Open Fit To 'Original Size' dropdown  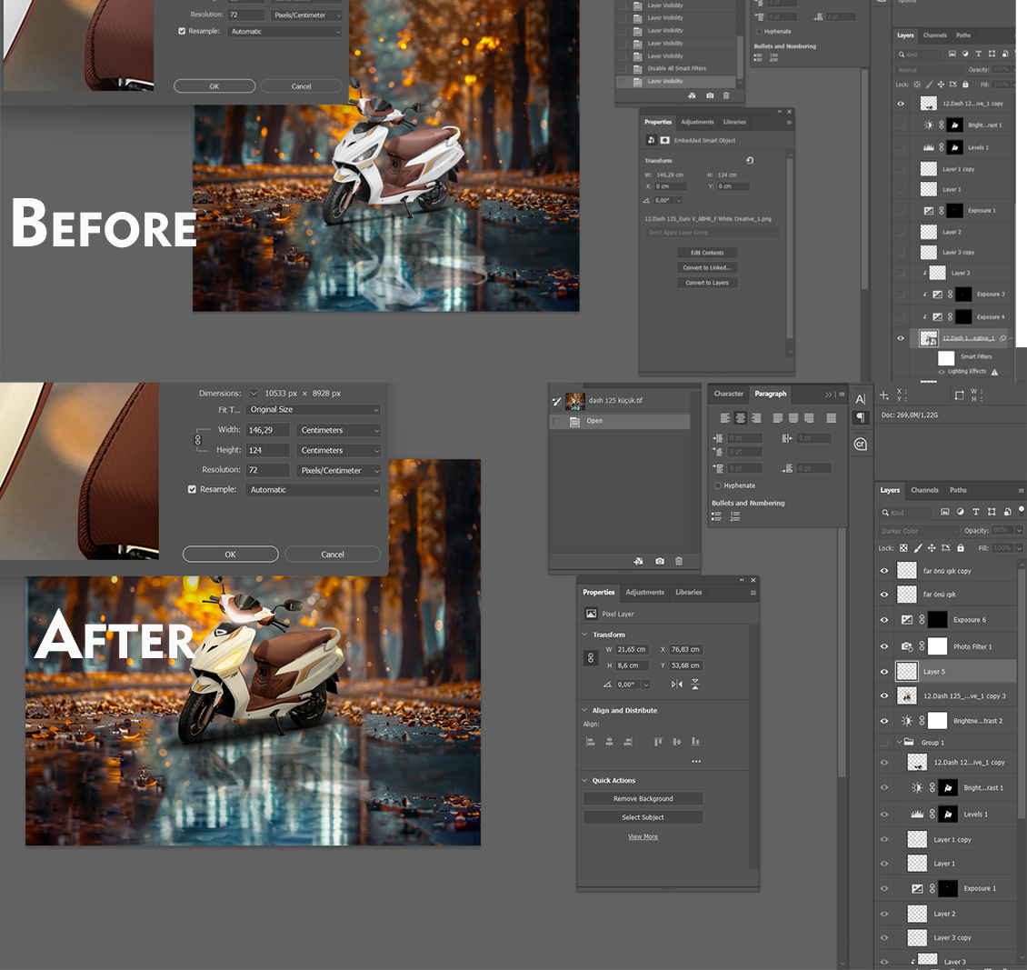313,409
